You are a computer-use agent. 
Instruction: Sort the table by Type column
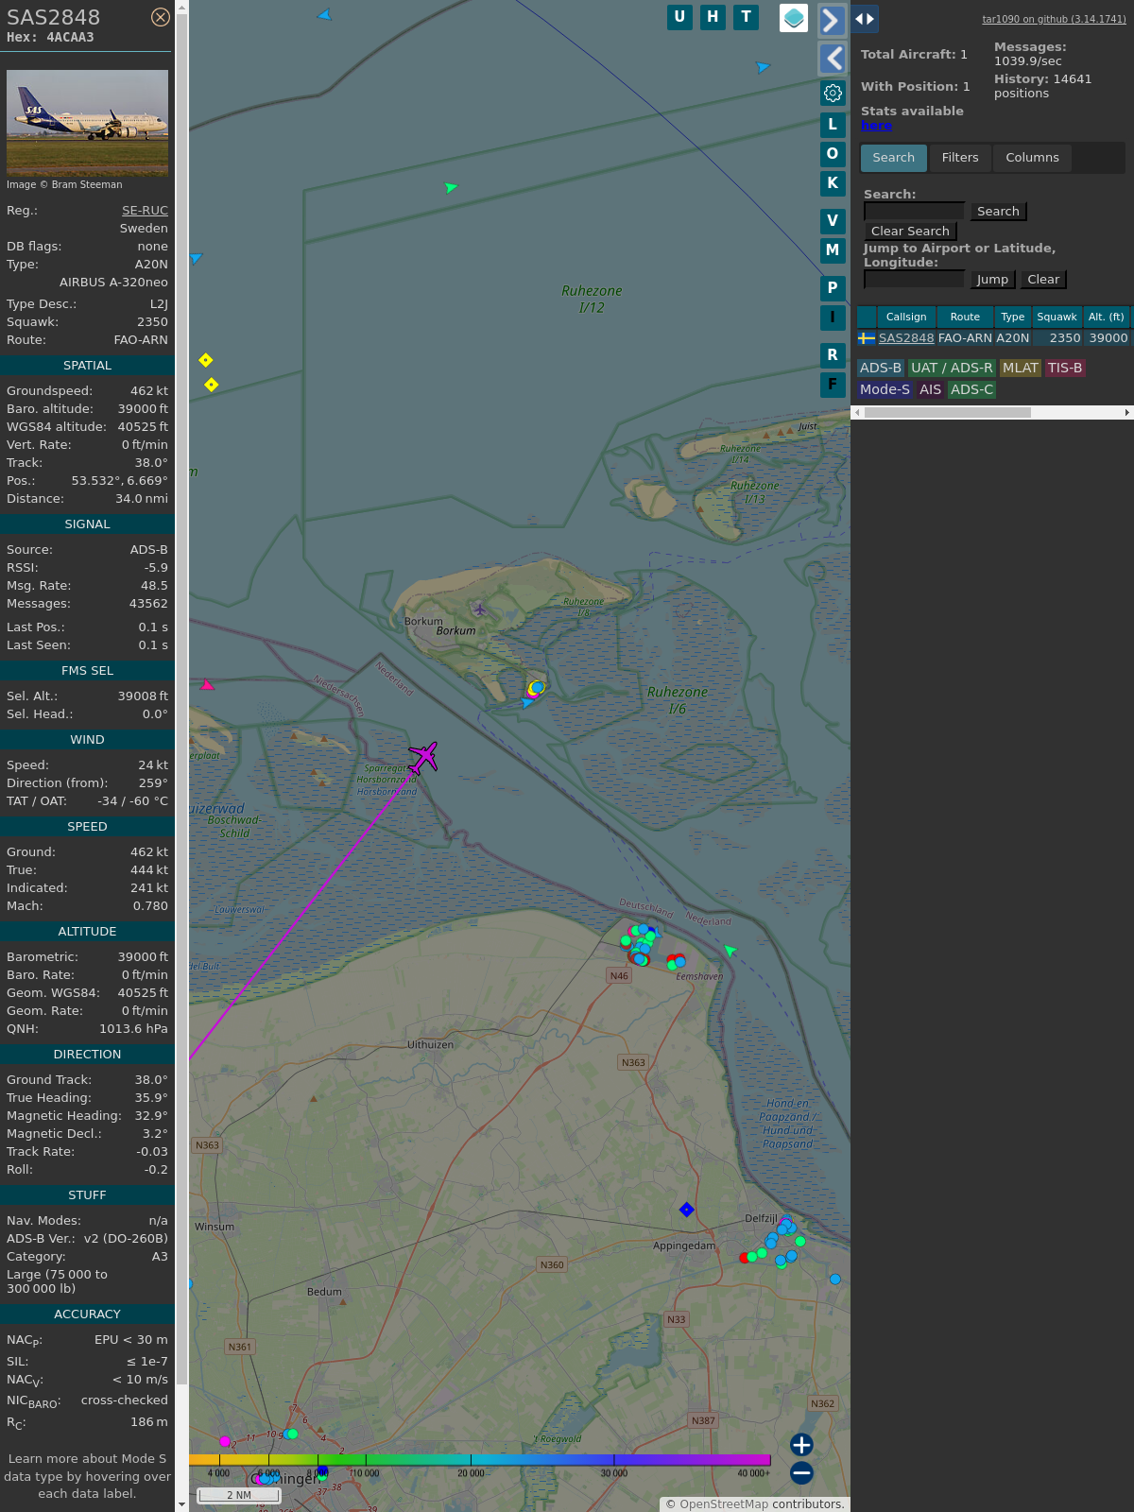pyautogui.click(x=1013, y=317)
